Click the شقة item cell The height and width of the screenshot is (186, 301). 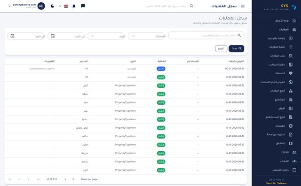(x=85, y=94)
